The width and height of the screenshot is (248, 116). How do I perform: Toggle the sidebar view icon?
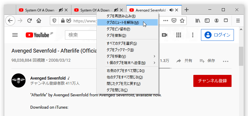(x=207, y=21)
